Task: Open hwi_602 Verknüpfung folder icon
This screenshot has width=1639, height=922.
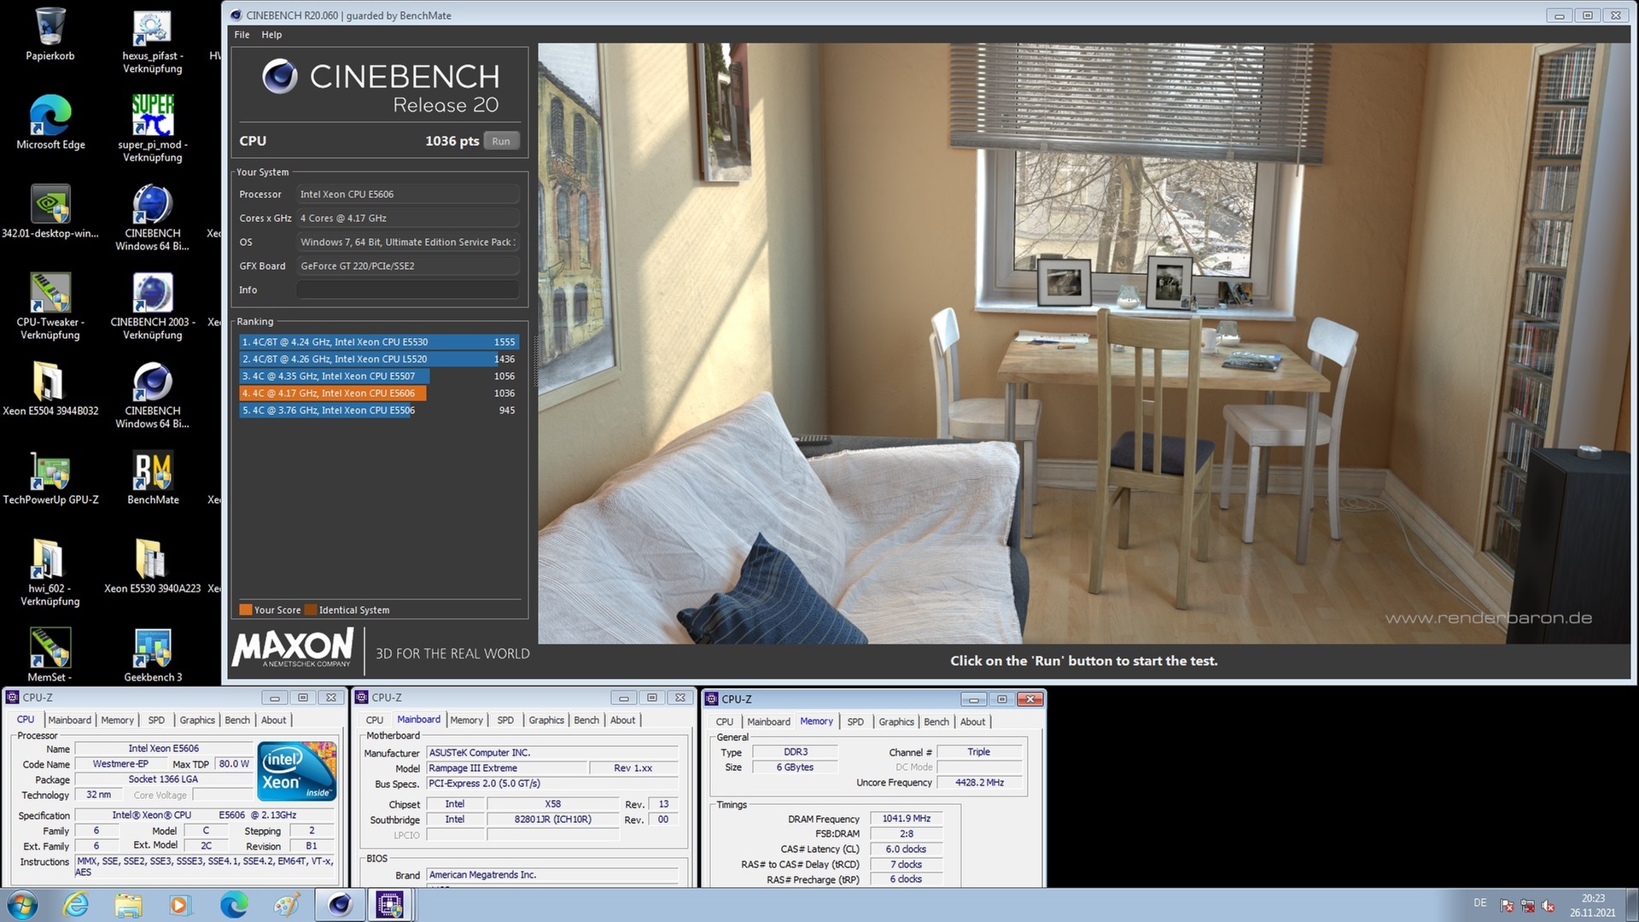Action: tap(50, 572)
